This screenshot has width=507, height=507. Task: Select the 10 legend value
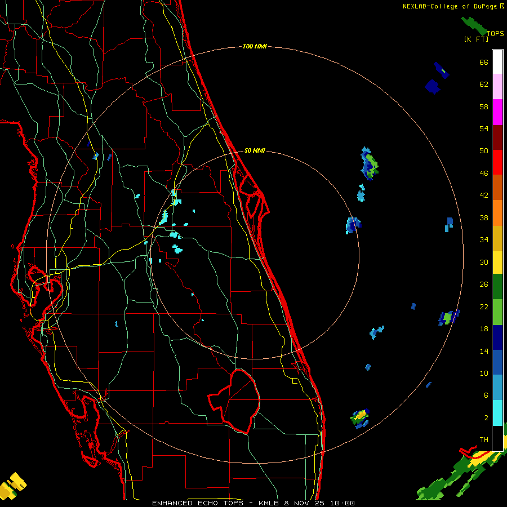point(484,373)
